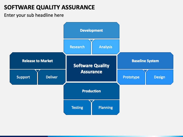
Task: Click the Design box
Action: pos(160,77)
